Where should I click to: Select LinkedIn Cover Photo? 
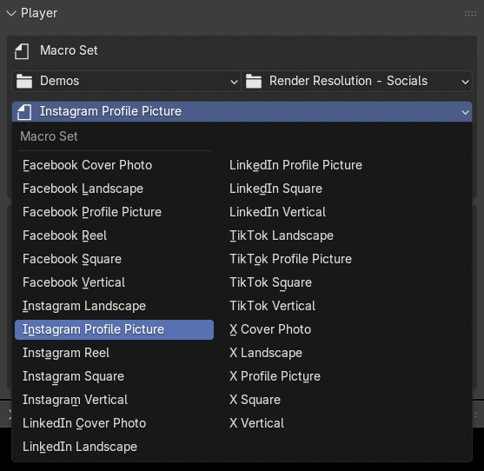[114, 423]
